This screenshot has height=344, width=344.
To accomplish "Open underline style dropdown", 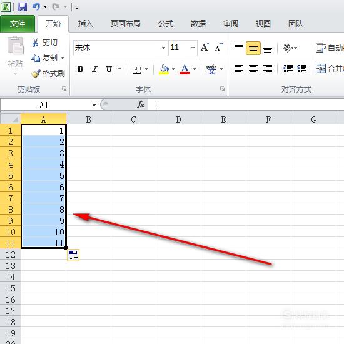I will click(x=119, y=69).
